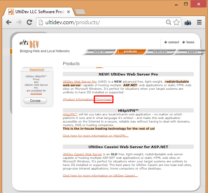The width and height of the screenshot is (208, 193).
Task: Bookmark the page with the star icon
Action: (x=177, y=22)
